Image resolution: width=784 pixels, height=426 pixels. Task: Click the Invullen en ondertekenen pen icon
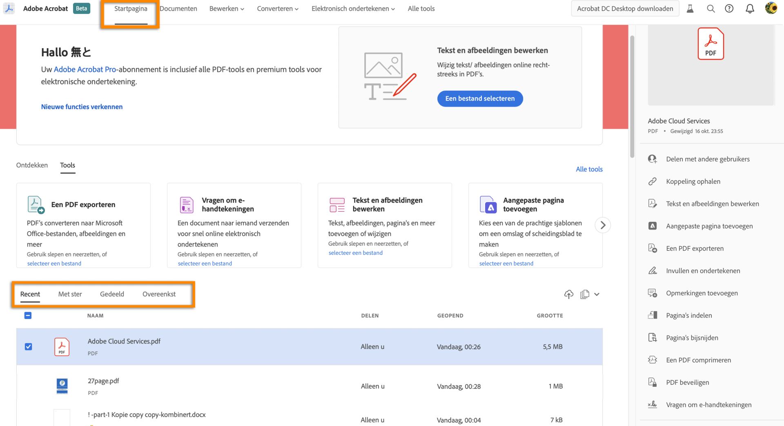click(x=653, y=271)
